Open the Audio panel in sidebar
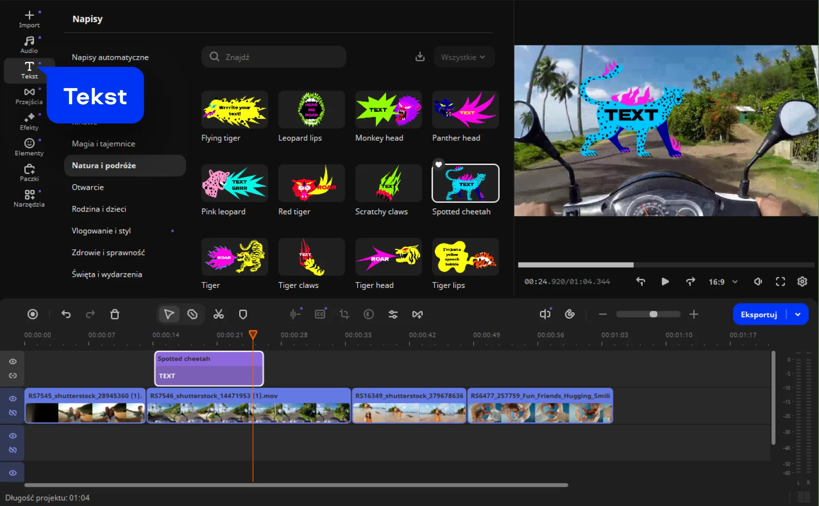The width and height of the screenshot is (819, 506). (x=29, y=45)
